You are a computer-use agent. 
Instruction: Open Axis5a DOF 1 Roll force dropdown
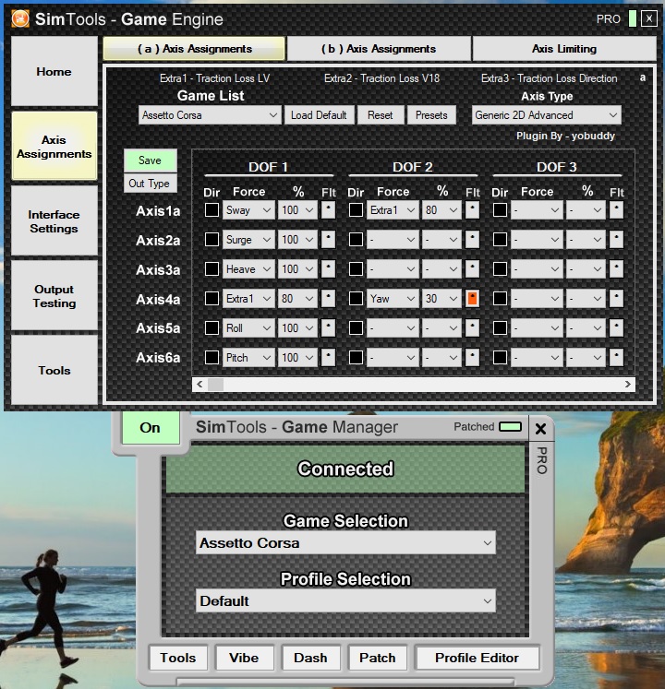tap(248, 327)
